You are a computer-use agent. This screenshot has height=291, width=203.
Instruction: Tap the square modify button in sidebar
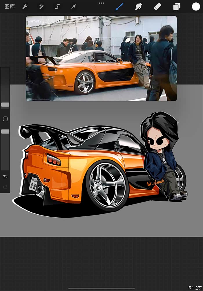5,119
